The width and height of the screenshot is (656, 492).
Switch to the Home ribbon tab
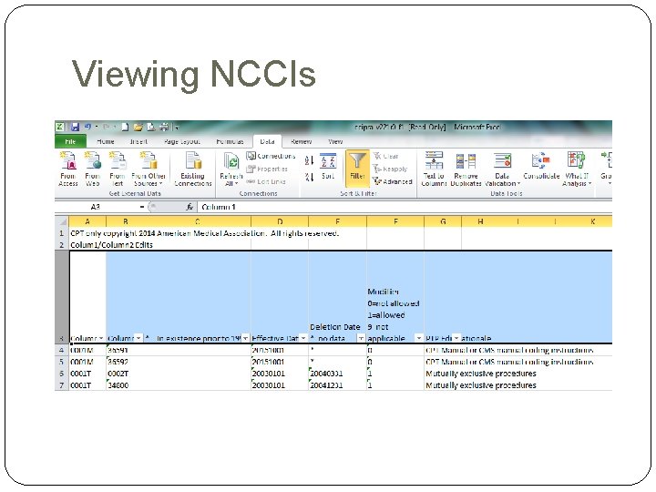(106, 141)
